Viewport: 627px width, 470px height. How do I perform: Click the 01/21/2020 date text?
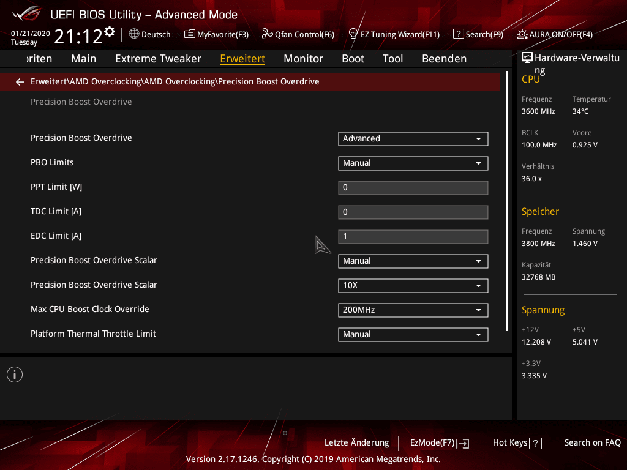(x=31, y=34)
